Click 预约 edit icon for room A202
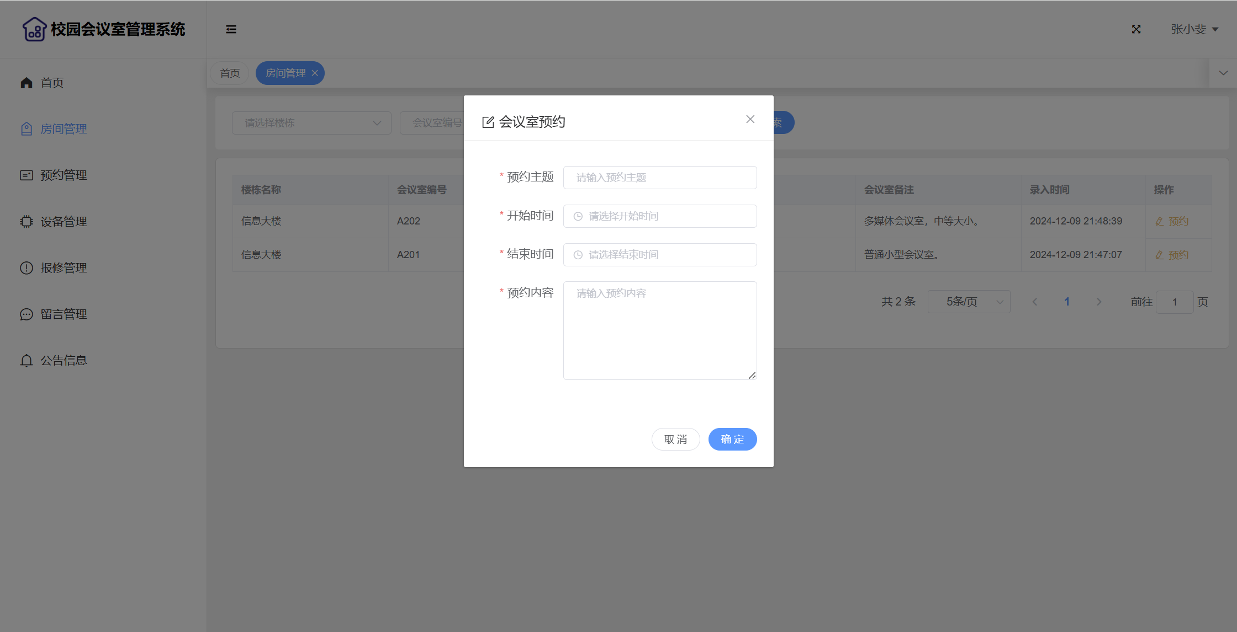Viewport: 1237px width, 632px height. [1160, 221]
